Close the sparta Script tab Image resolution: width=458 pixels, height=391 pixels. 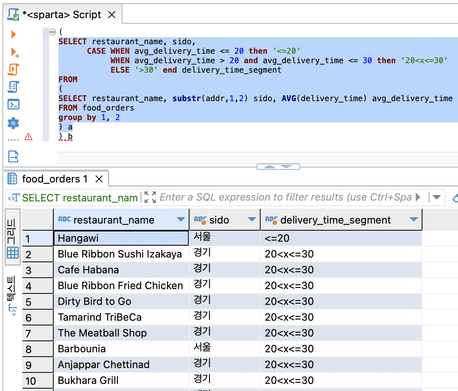(x=112, y=15)
